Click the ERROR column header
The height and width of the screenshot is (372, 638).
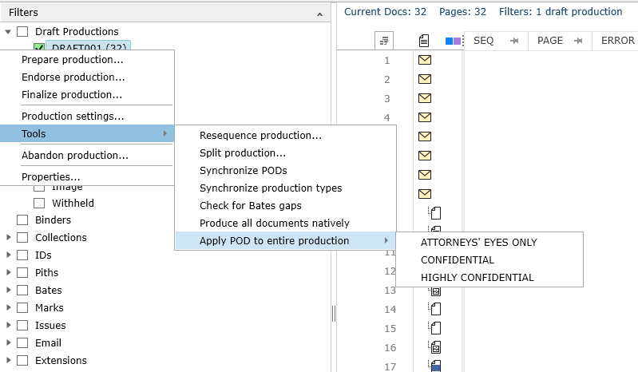click(617, 41)
